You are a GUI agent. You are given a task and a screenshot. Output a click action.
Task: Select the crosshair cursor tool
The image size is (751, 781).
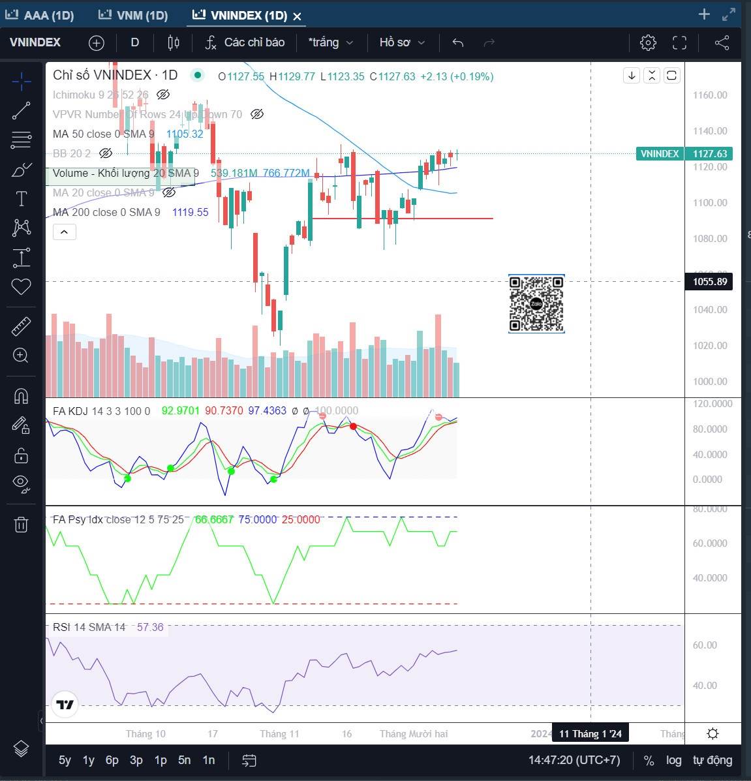[x=21, y=82]
